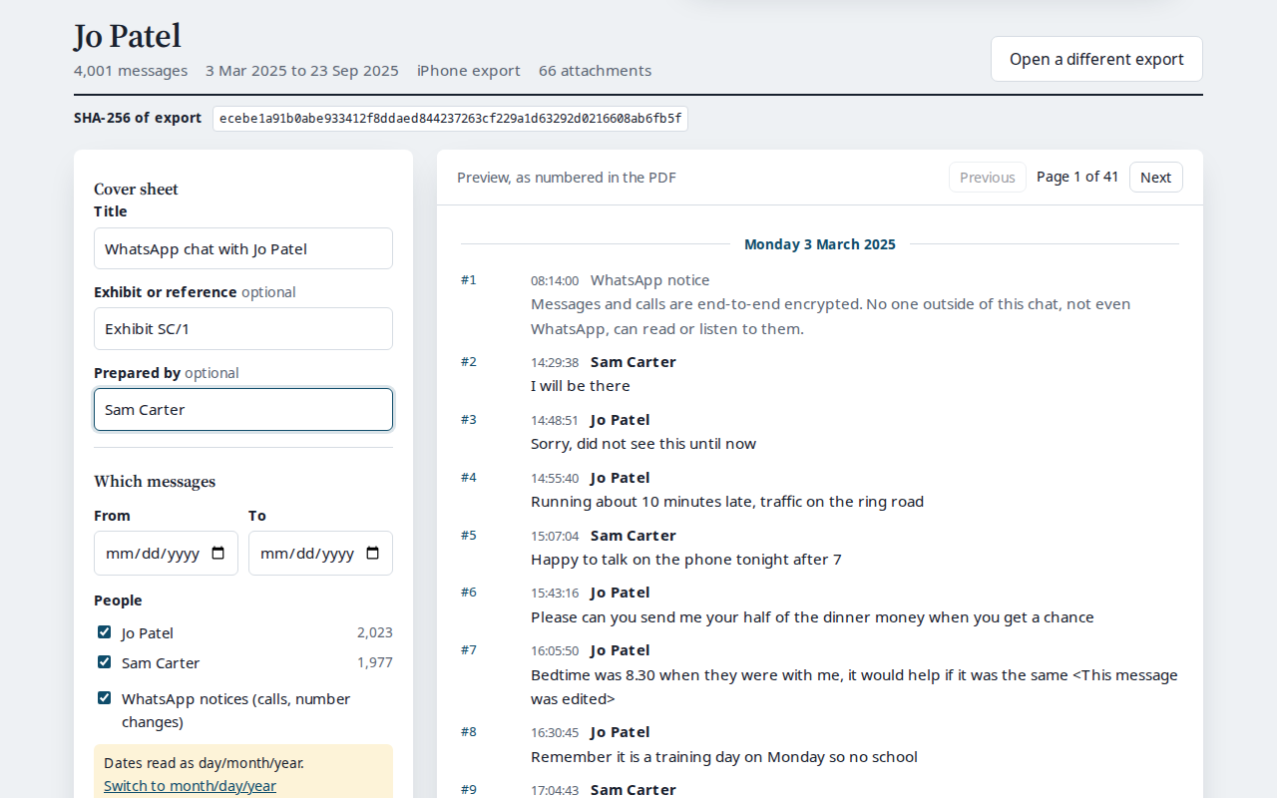Click the training day on Monday message
The image size is (1277, 798).
724,757
